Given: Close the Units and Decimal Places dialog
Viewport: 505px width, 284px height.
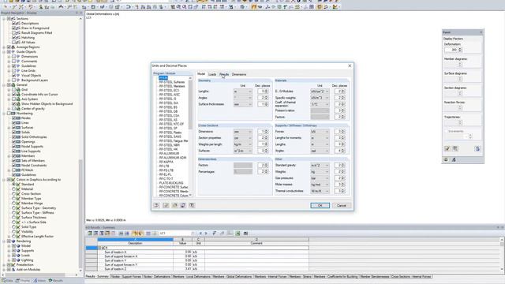Looking at the screenshot, I should [350, 65].
